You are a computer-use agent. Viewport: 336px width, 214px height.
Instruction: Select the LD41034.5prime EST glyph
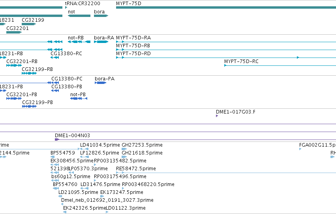84,149
